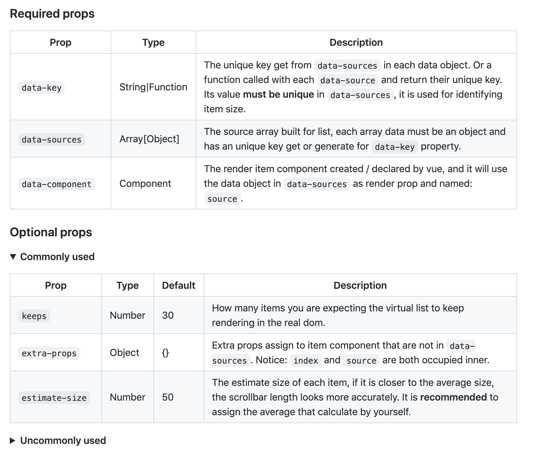
Task: Click the Required props heading
Action: [52, 14]
